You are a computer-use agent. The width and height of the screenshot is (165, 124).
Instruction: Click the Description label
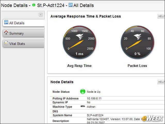[x=61, y=121]
